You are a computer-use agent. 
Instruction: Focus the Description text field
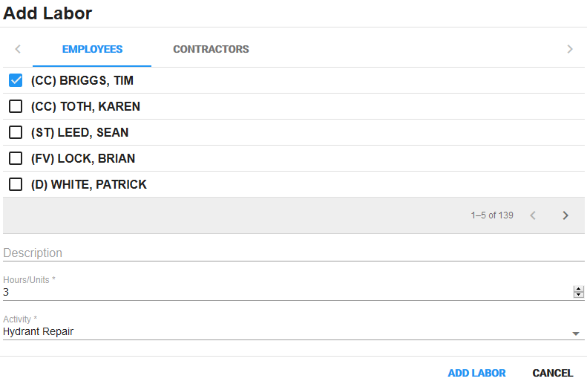[293, 253]
